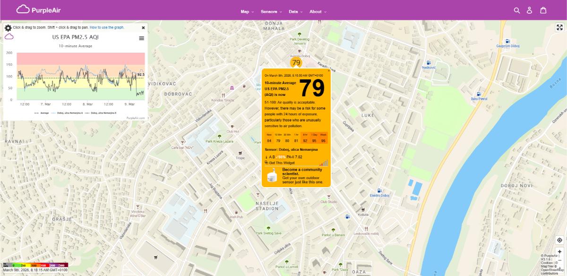Open the graph hamburger export menu
Image resolution: width=567 pixels, height=276 pixels.
[141, 38]
